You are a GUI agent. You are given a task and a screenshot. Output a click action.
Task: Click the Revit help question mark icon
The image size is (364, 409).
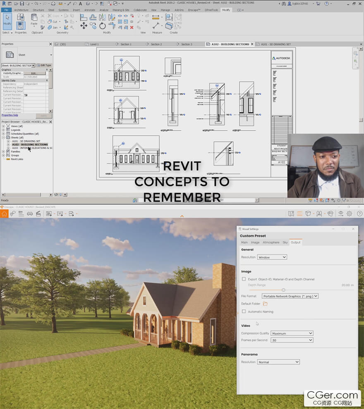pos(327,4)
